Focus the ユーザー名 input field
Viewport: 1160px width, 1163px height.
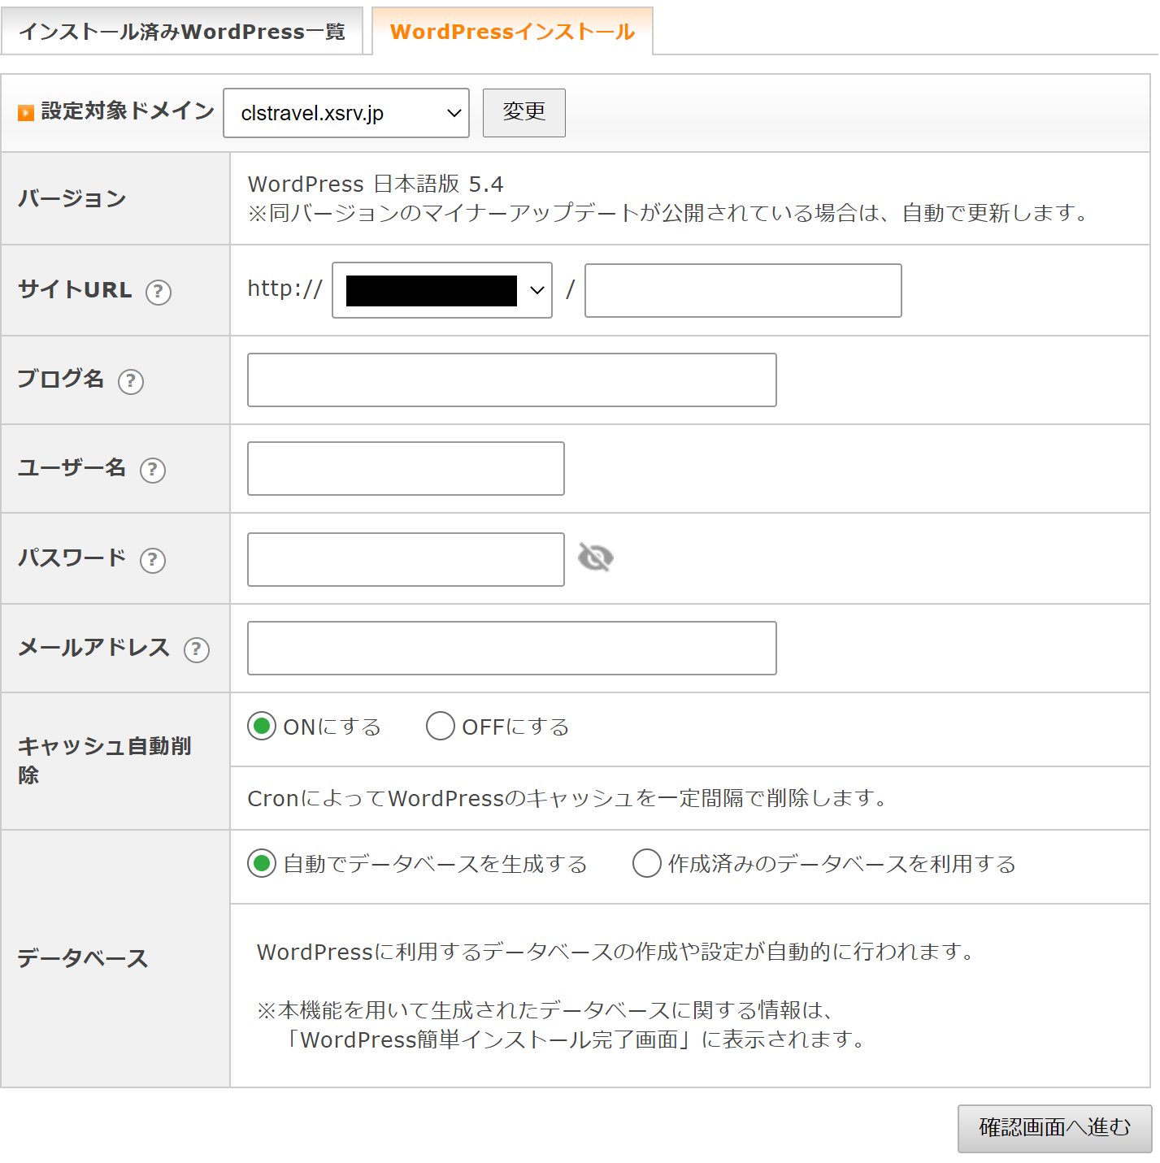coord(406,468)
